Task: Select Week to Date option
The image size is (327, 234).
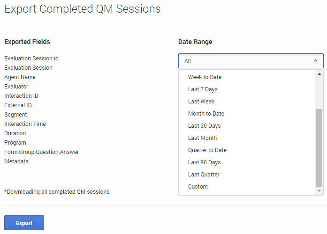Action: pos(205,77)
